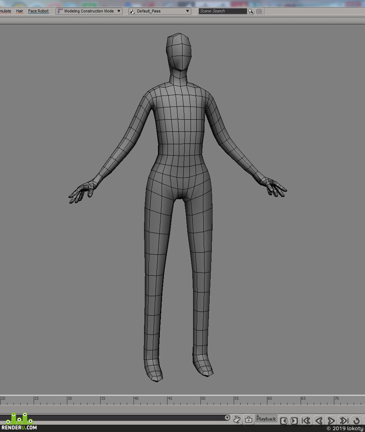
Task: Click the dark command line field
Action: point(112,418)
